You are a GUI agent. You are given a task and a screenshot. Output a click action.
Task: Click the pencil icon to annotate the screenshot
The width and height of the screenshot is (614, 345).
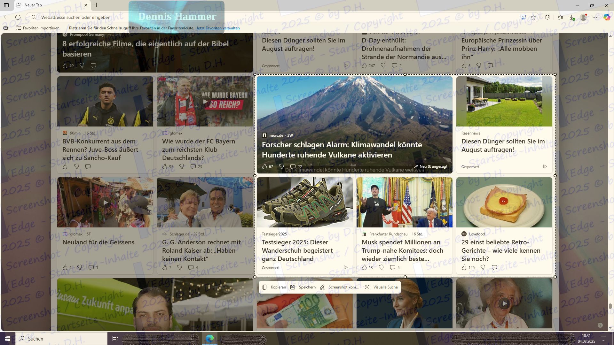coord(322,287)
